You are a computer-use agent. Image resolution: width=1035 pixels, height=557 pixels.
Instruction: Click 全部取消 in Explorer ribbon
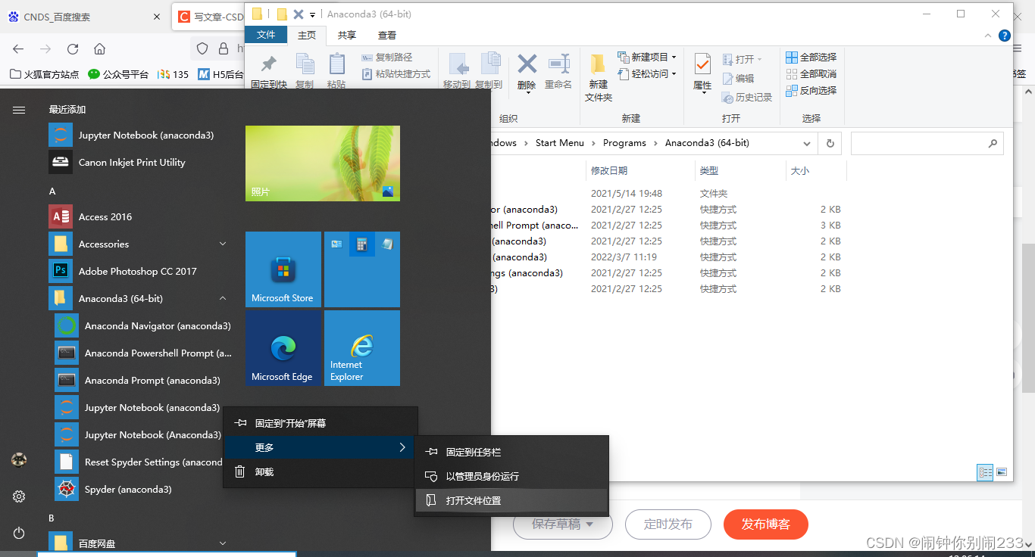(x=811, y=74)
